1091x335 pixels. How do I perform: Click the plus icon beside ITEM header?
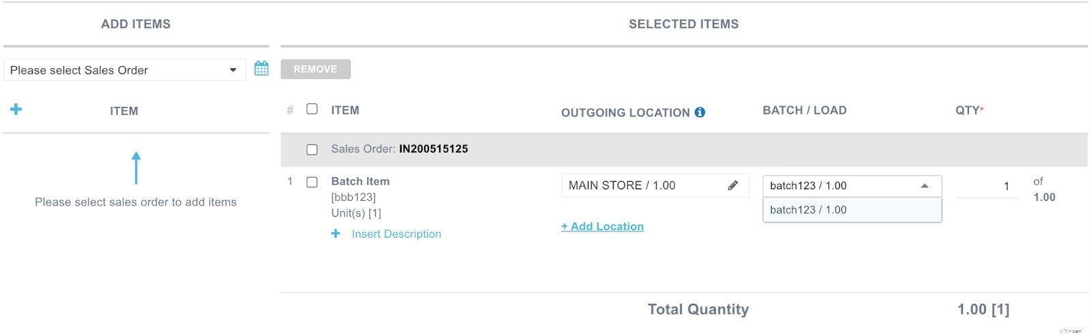pos(16,109)
